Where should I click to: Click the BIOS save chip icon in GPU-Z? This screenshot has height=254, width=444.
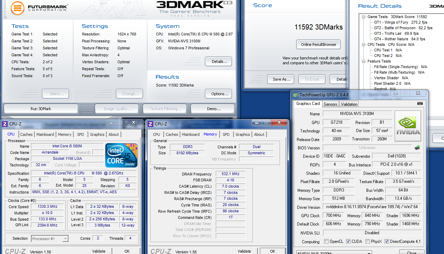click(417, 148)
